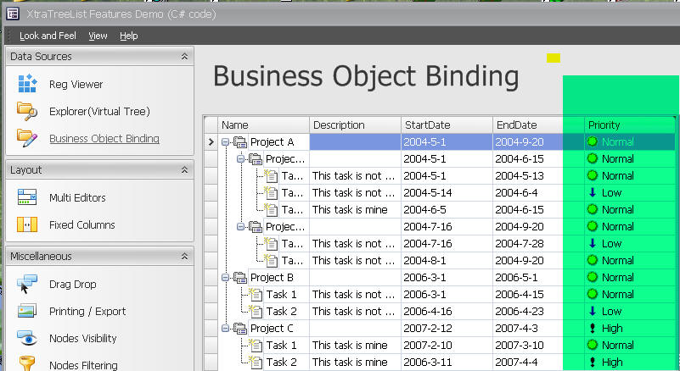Open the Nodes Visibility demo link
Image resolution: width=680 pixels, height=371 pixels.
(83, 339)
